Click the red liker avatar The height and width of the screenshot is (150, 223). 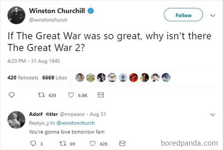[x=134, y=78]
